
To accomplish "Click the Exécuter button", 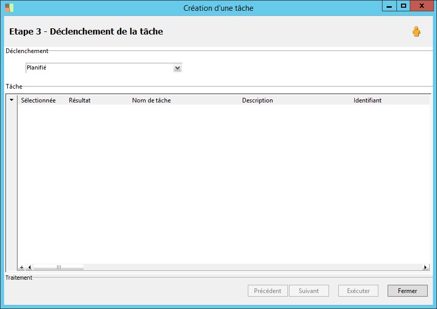I will tap(358, 291).
